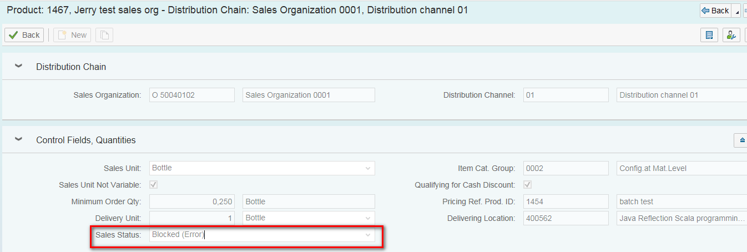Viewport: 747px width, 252px height.
Task: Toggle the Sales Unit Not Variable checkbox
Action: [154, 185]
